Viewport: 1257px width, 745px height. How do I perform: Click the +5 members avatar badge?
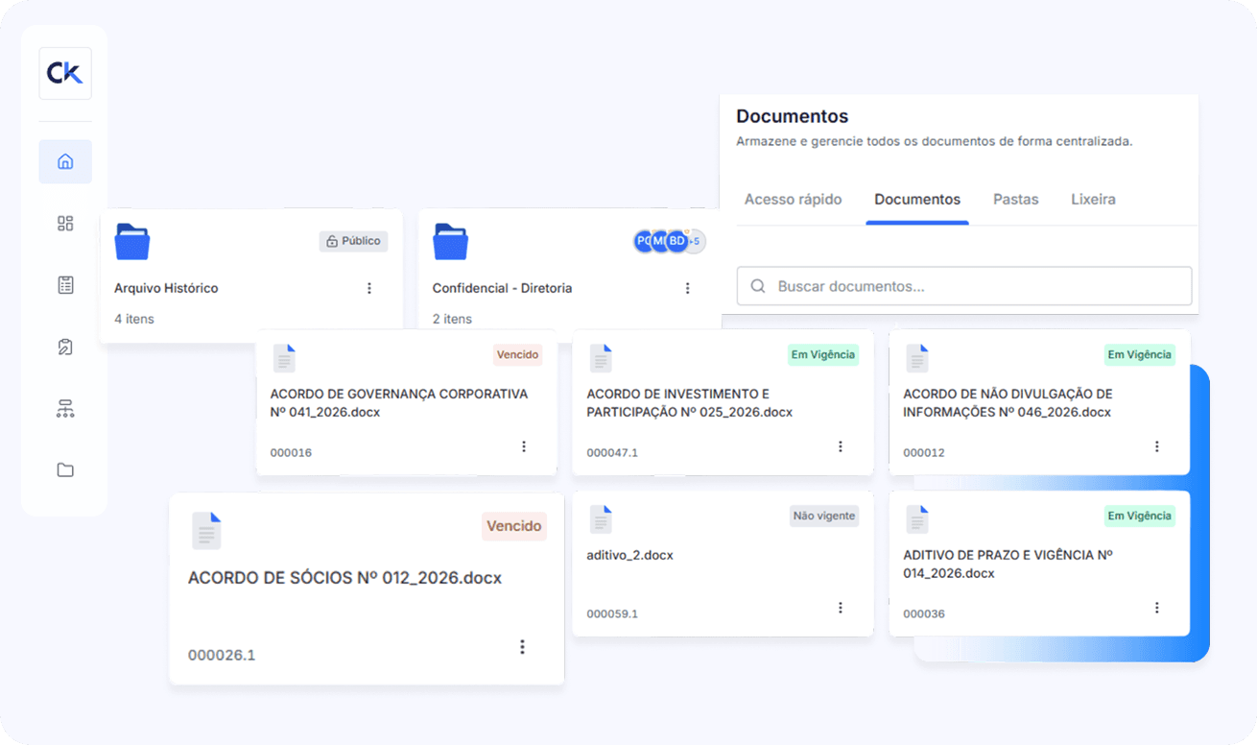point(695,241)
